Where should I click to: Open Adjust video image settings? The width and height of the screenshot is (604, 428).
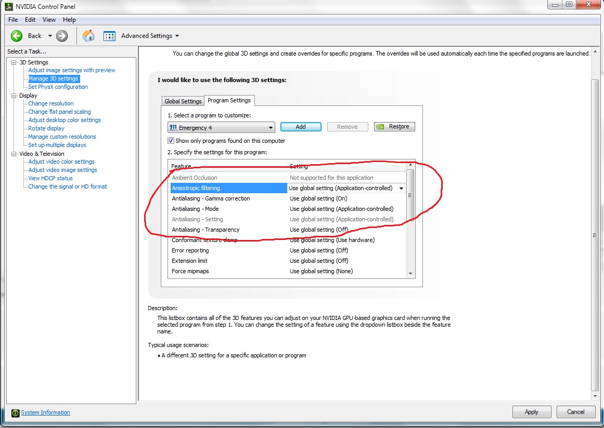click(x=62, y=170)
